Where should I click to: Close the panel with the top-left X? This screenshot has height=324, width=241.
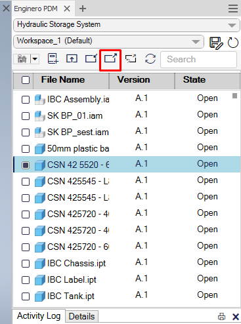coord(6,9)
